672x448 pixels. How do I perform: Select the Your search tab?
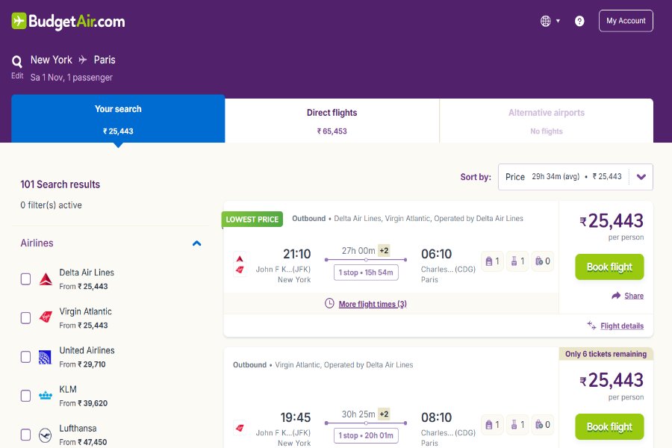pos(118,119)
